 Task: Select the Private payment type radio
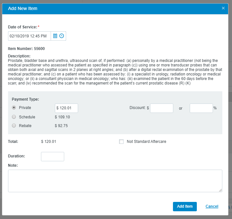tap(14, 107)
